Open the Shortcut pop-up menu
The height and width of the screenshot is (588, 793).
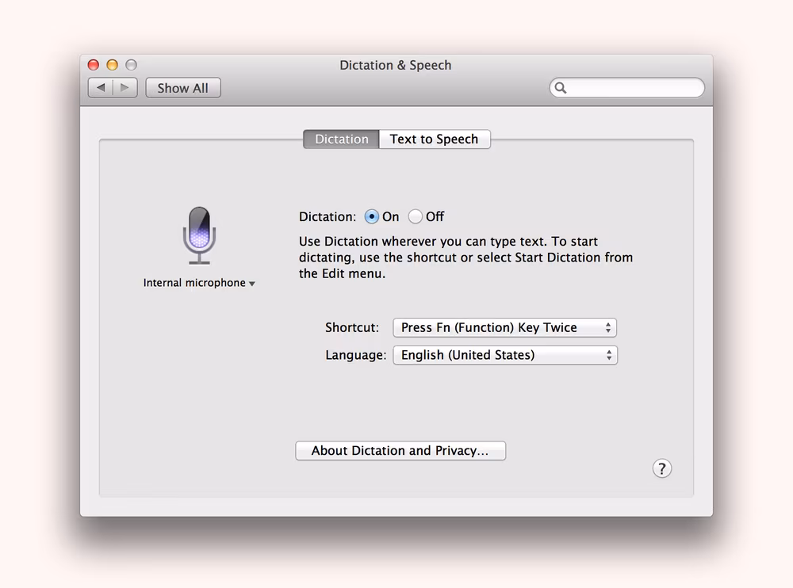coord(504,327)
